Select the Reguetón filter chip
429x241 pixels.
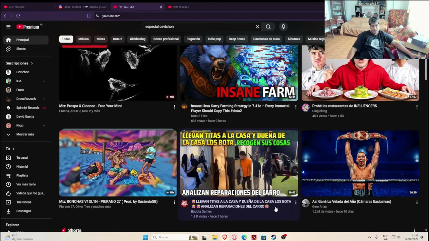pyautogui.click(x=193, y=39)
